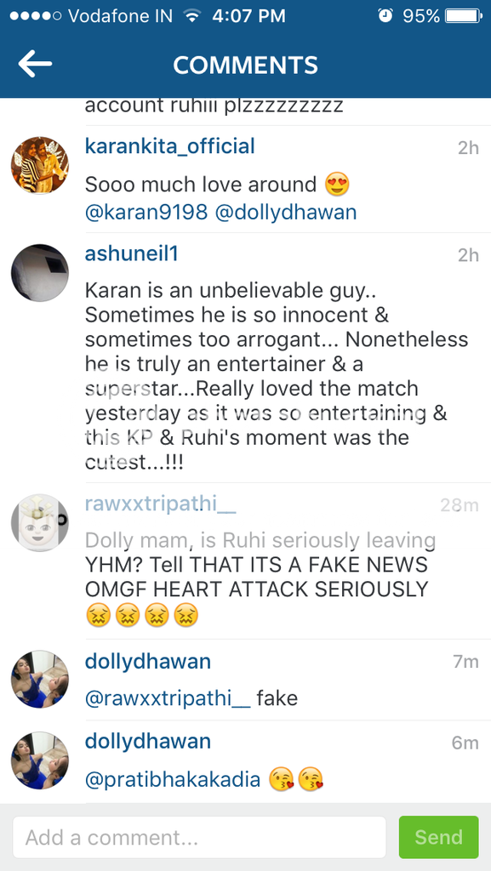View rawxxtripathi__'s avatar image

40,523
